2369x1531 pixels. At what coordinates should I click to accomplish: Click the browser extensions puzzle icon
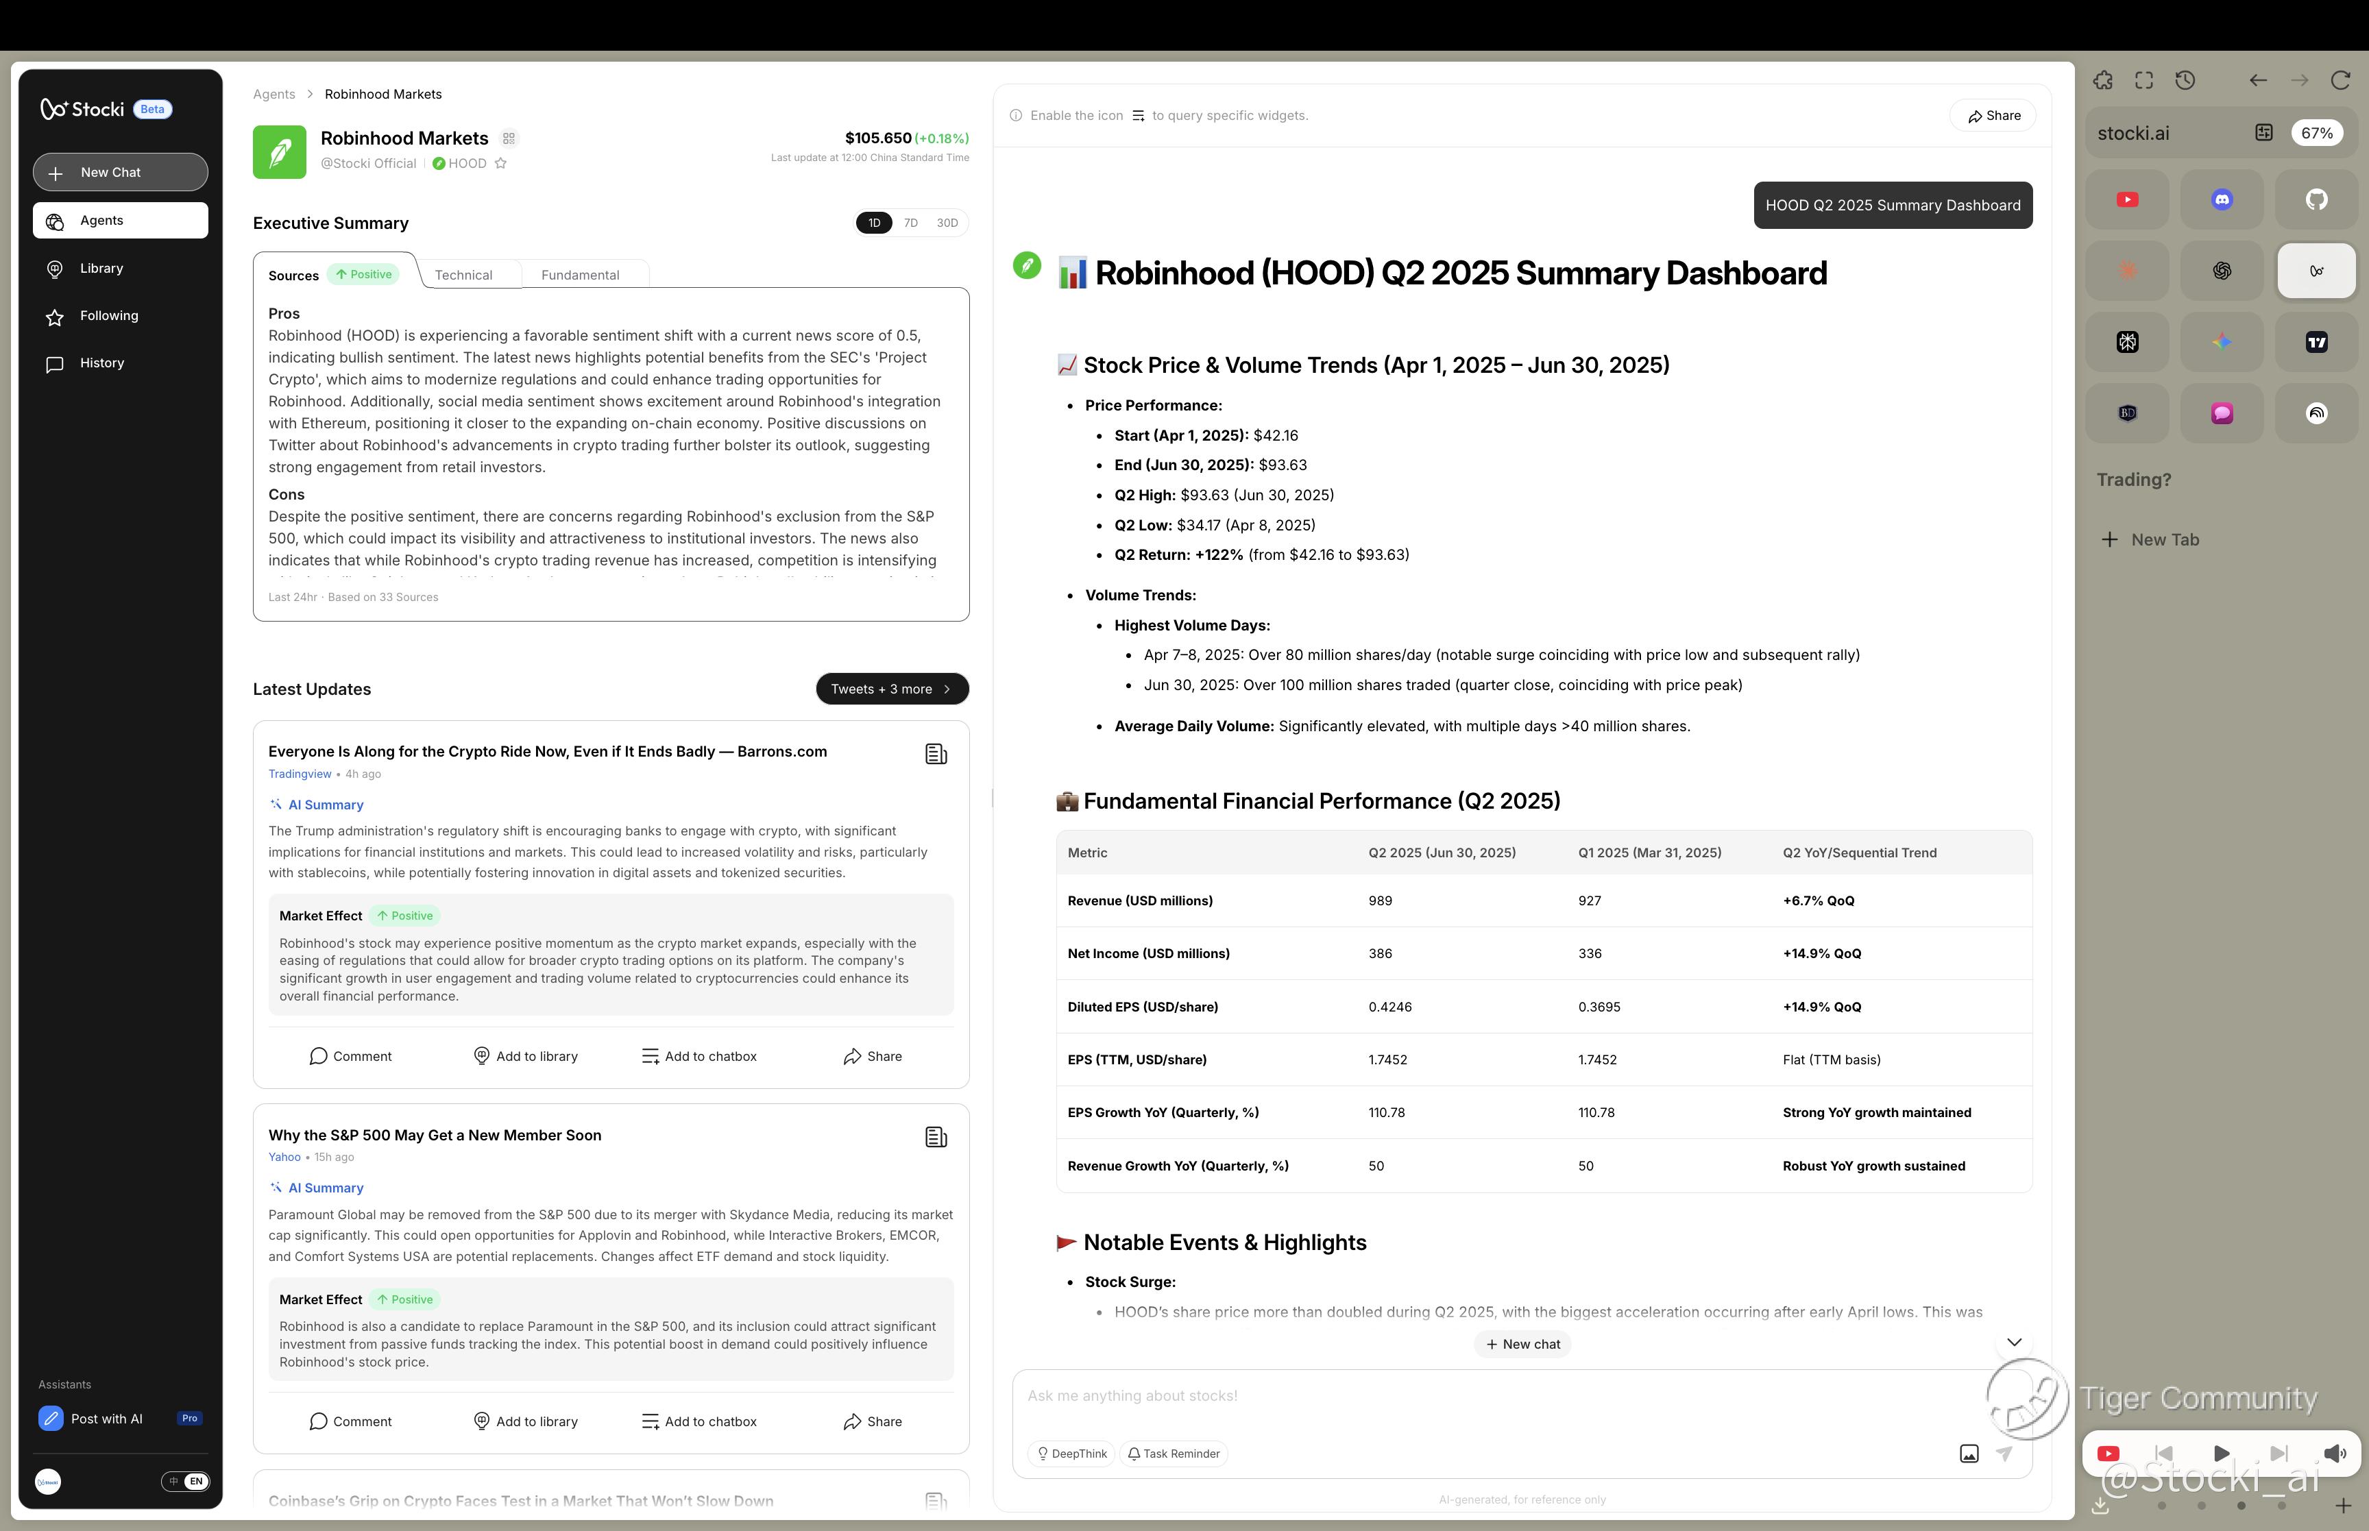[x=2102, y=81]
